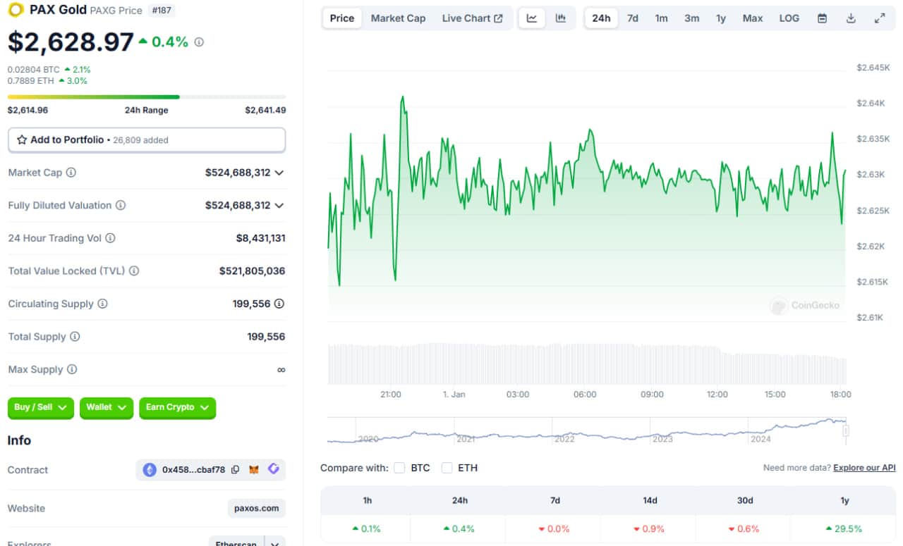Expand the Explorers dropdown arrow
Image resolution: width=903 pixels, height=546 pixels.
coord(275,543)
